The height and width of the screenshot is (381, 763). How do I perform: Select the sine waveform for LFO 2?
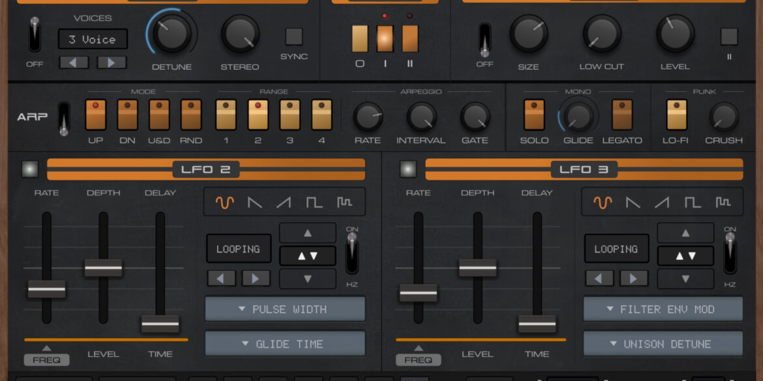[224, 202]
